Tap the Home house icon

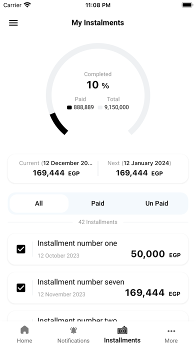[24, 330]
